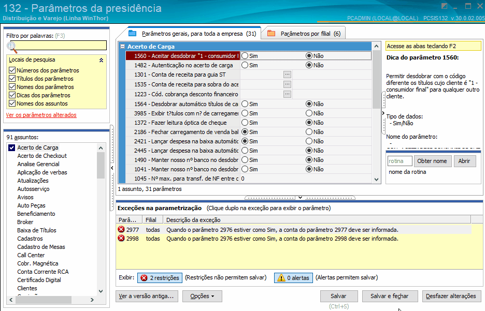This screenshot has width=485, height=311.
Task: Select Não for parameter 3985
Action: (x=309, y=113)
